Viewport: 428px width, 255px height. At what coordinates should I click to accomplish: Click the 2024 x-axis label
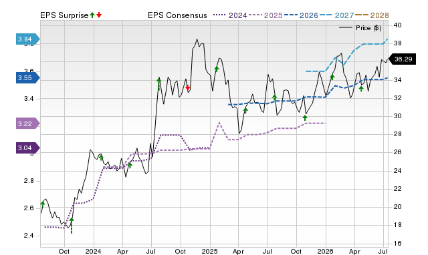coord(93,251)
